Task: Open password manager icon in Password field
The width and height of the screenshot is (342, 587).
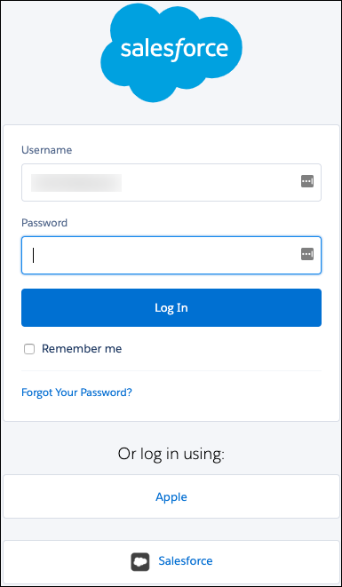Action: coord(307,254)
